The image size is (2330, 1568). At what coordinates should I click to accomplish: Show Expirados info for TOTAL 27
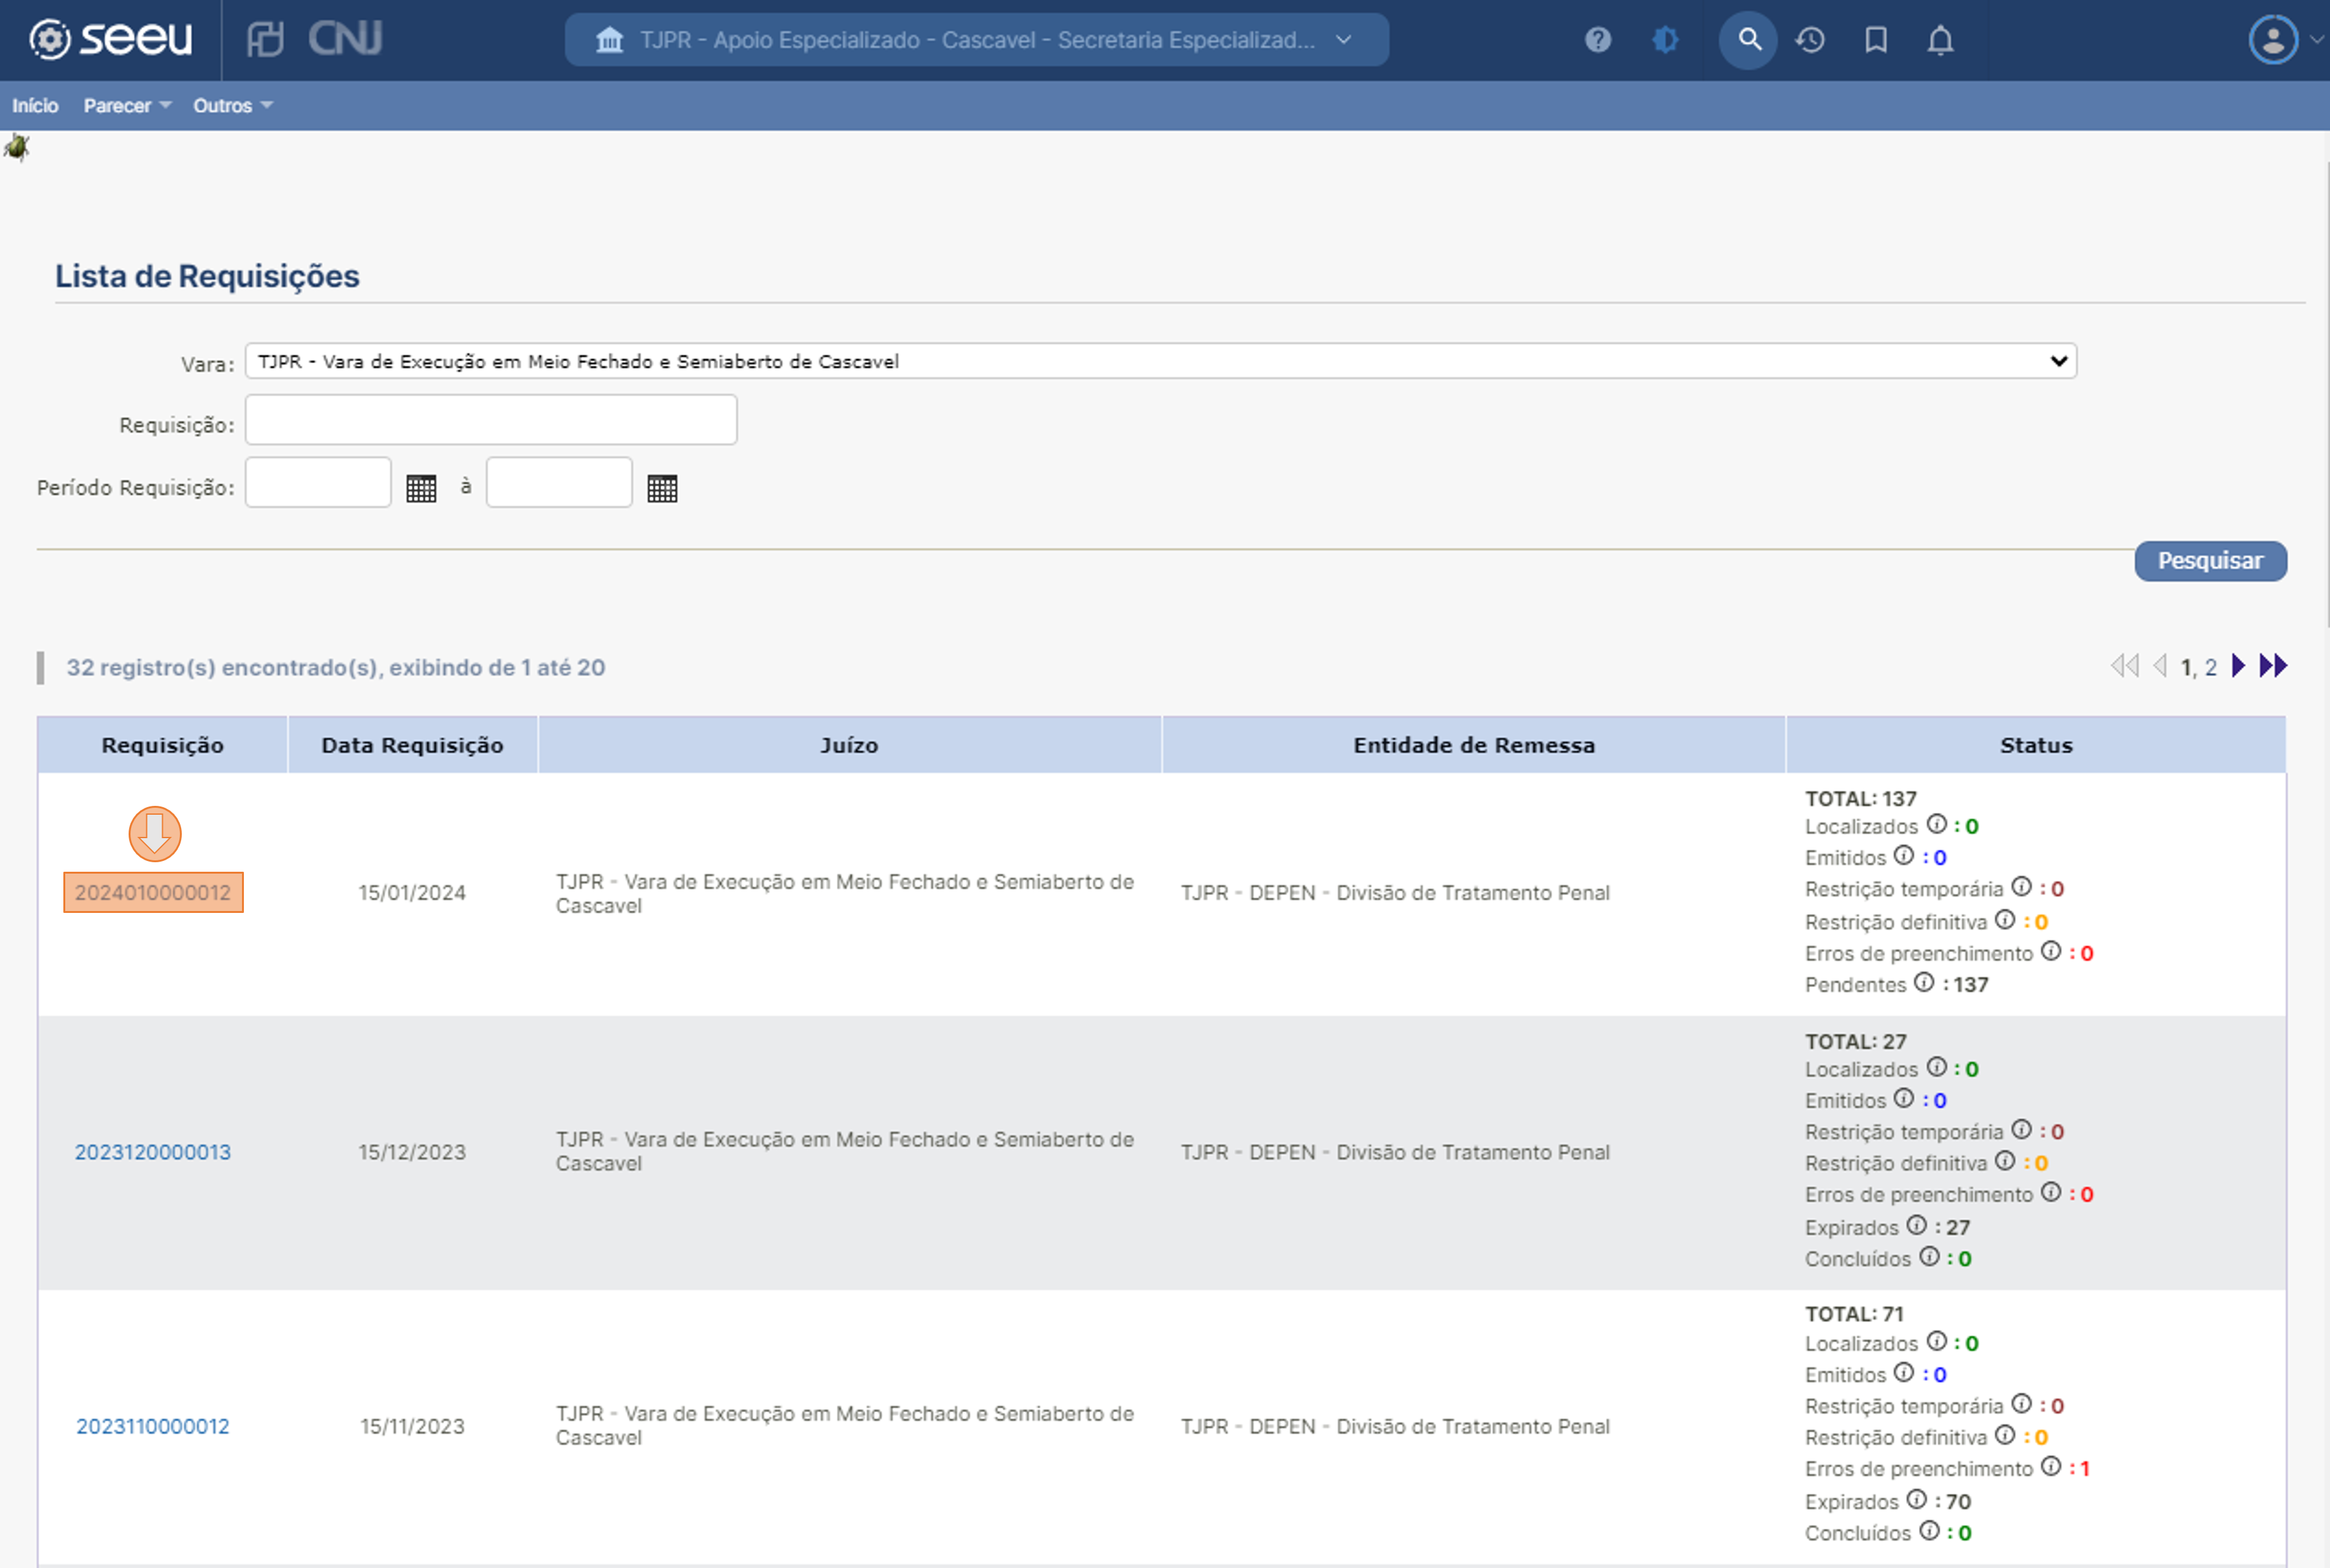1916,1225
